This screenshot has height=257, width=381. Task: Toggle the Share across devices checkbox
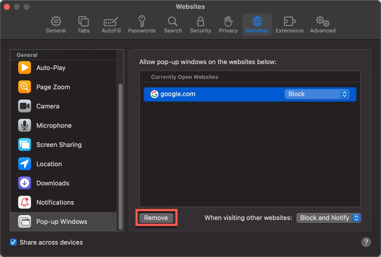pyautogui.click(x=13, y=242)
